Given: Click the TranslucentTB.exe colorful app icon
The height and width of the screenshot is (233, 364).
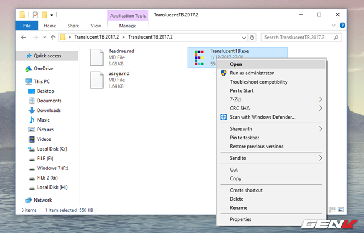Looking at the screenshot, I should click(x=197, y=57).
